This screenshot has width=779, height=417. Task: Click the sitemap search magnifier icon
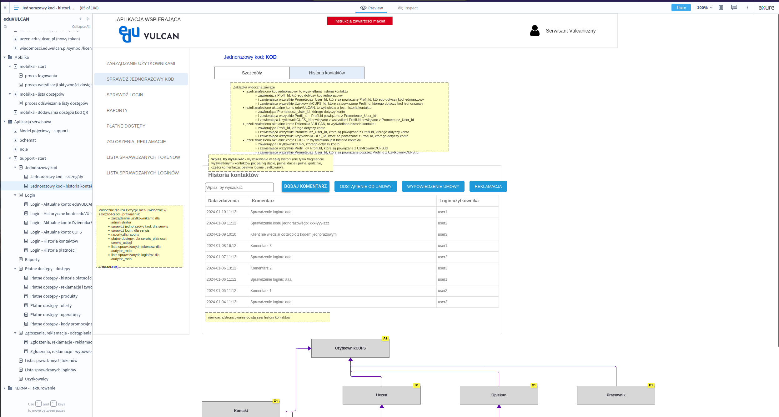5,27
